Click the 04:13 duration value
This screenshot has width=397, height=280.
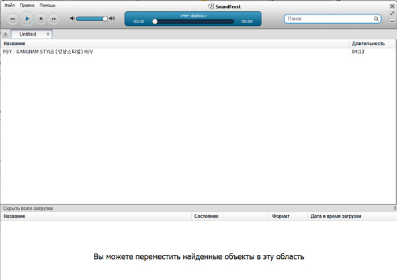coord(358,52)
